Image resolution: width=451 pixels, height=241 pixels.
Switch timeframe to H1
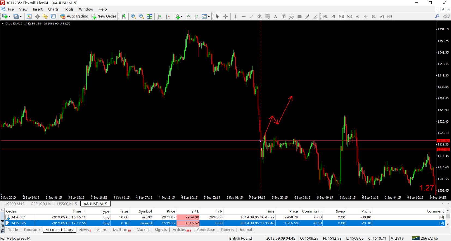click(358, 17)
